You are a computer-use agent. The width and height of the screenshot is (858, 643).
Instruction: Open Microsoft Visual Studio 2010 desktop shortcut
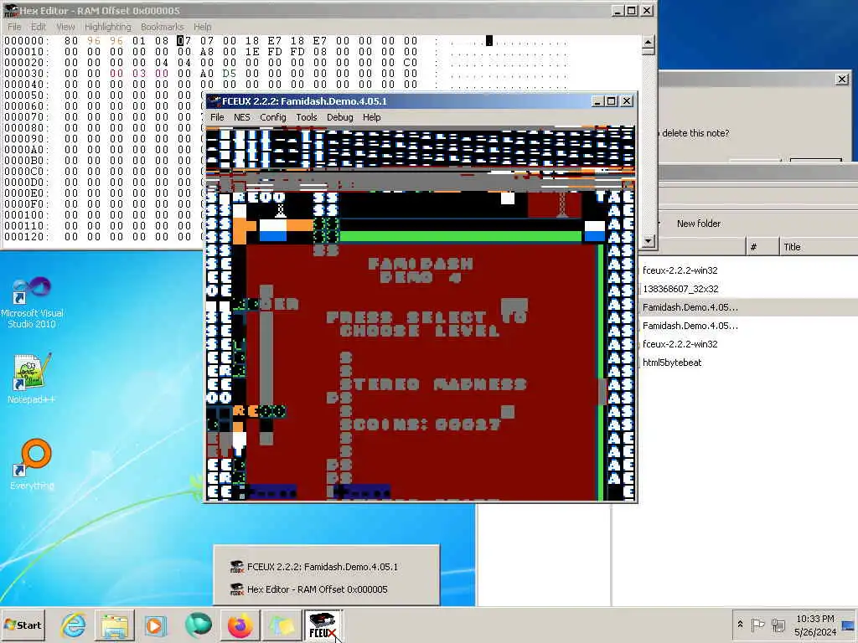click(x=32, y=302)
